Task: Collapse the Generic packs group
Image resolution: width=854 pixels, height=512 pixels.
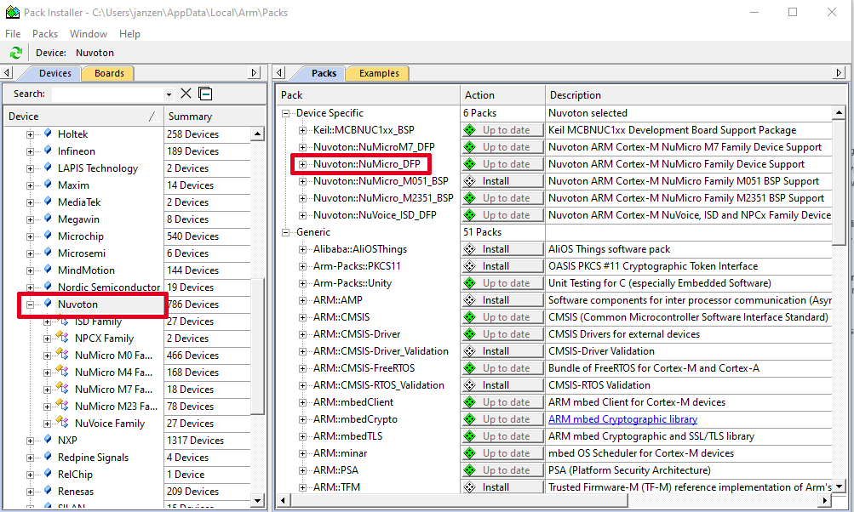Action: click(x=285, y=232)
